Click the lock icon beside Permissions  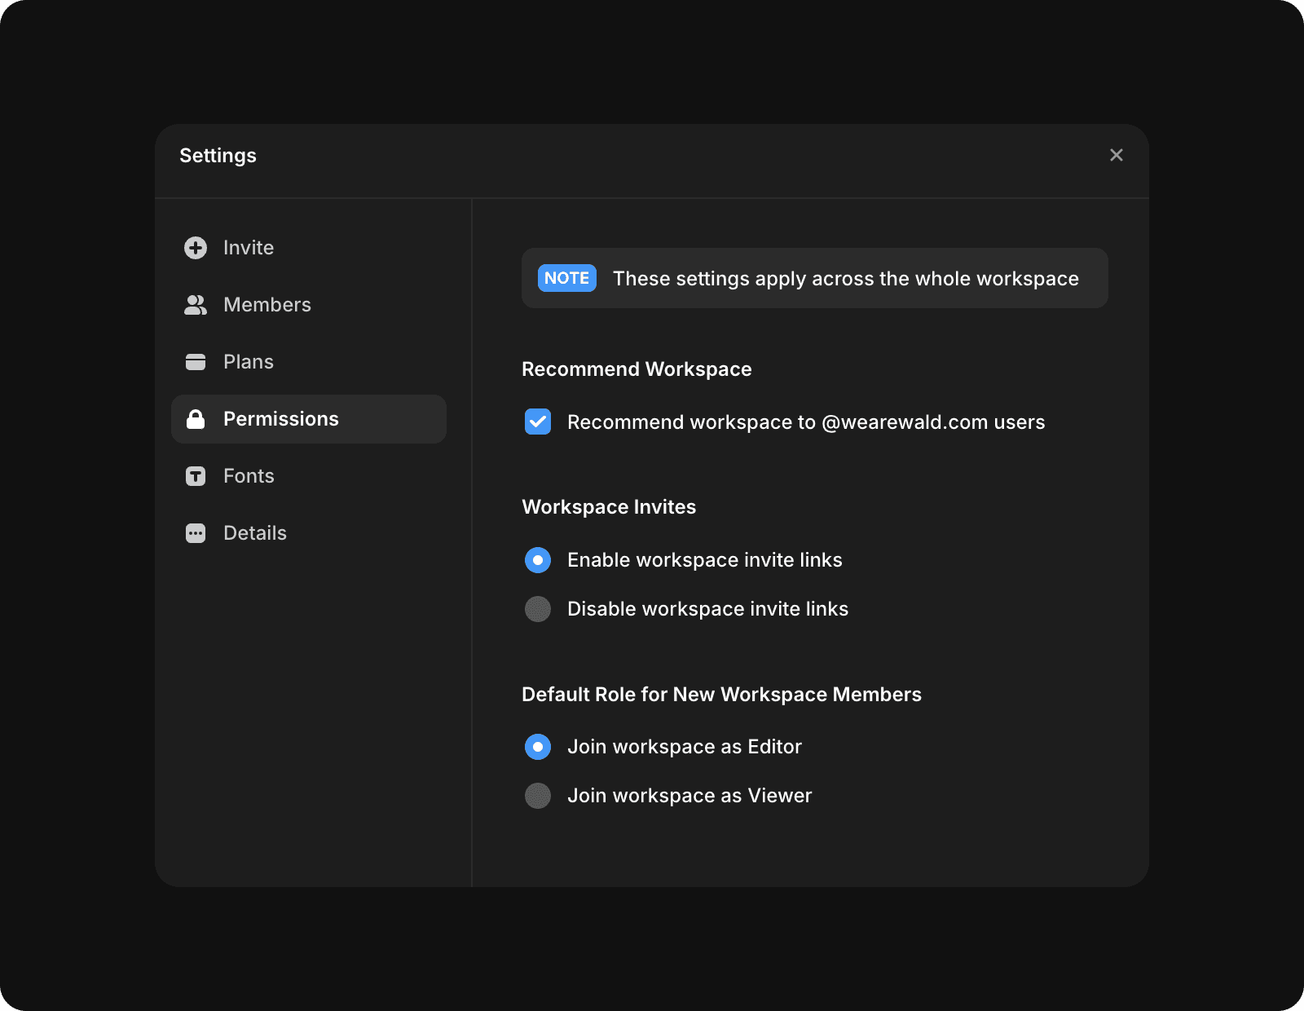pyautogui.click(x=196, y=419)
